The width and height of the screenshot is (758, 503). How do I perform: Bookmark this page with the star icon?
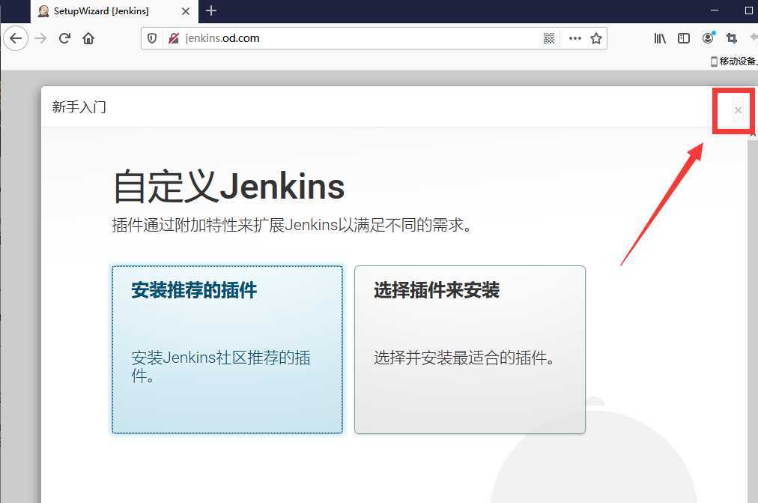[596, 38]
